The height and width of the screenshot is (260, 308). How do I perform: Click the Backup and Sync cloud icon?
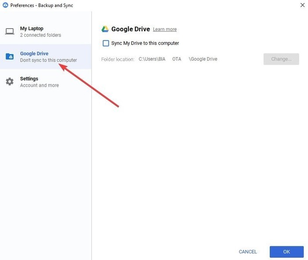(x=5, y=5)
